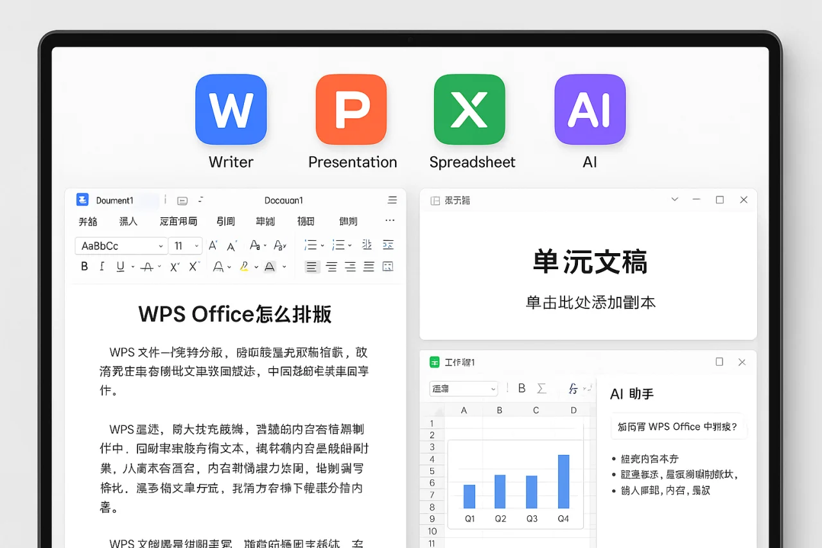
Task: Launch the Presentation app icon
Action: (x=351, y=108)
